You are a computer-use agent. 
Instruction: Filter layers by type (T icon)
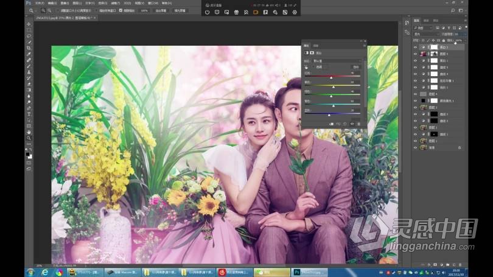tap(449, 28)
